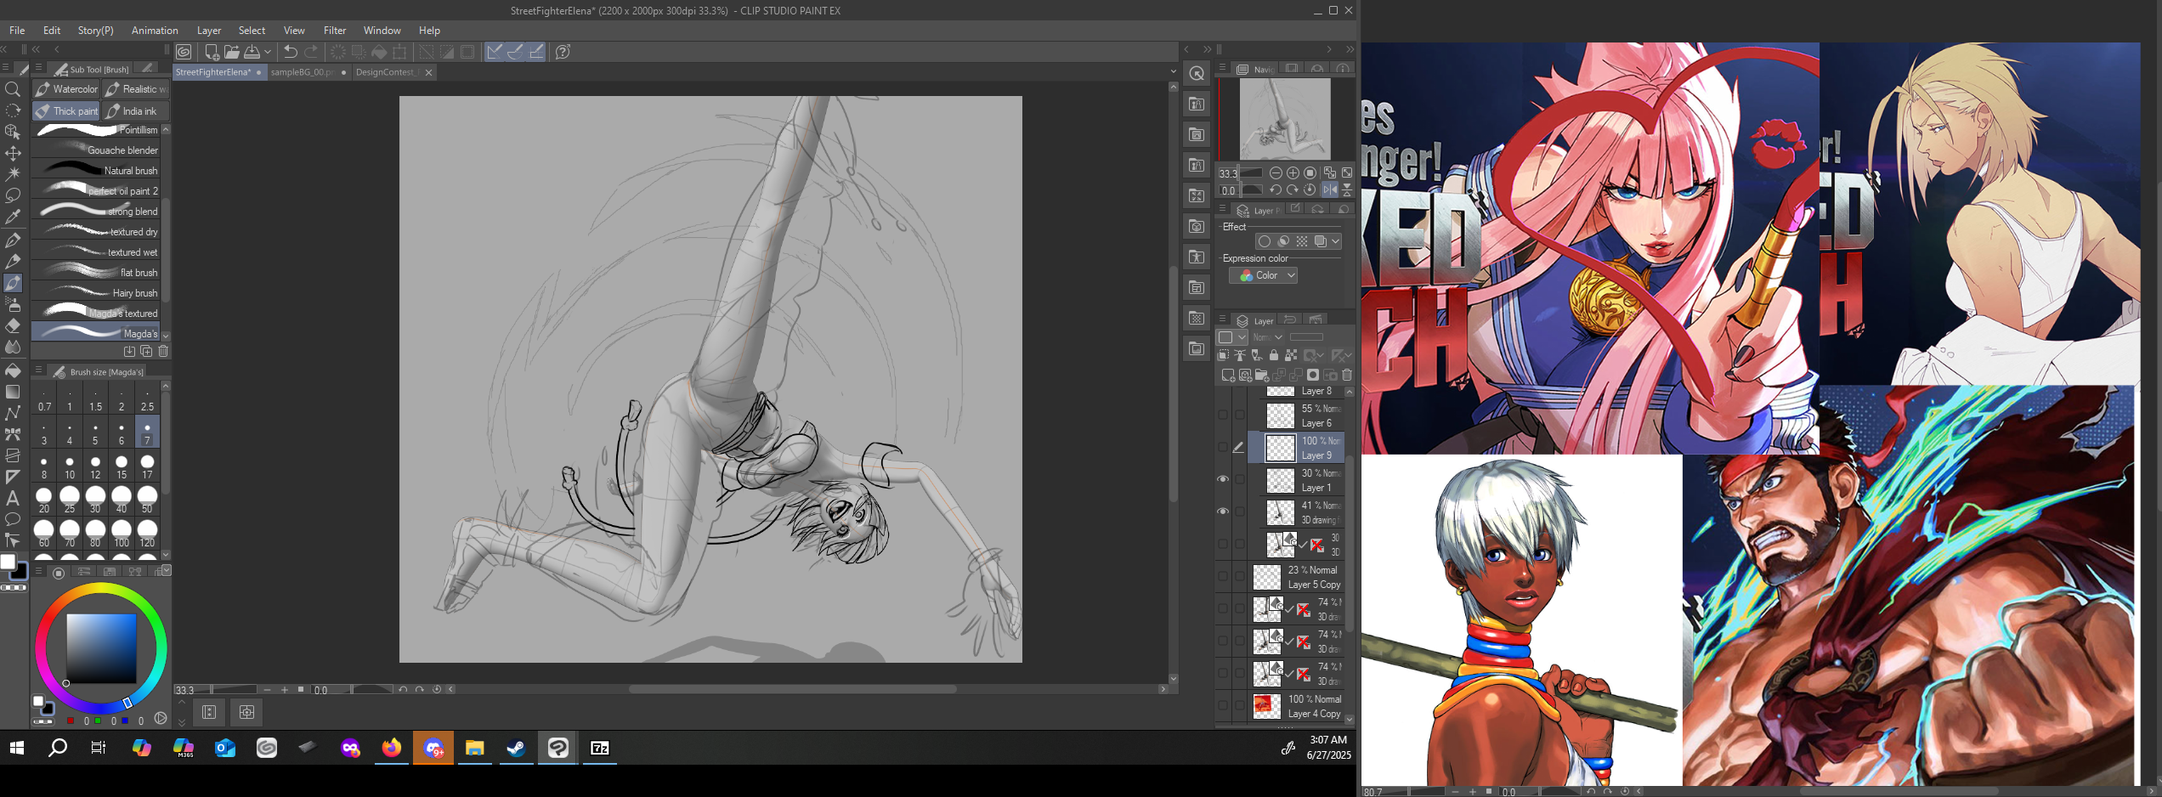
Task: Show the hidden Layer 5 Copy
Action: 1223,576
